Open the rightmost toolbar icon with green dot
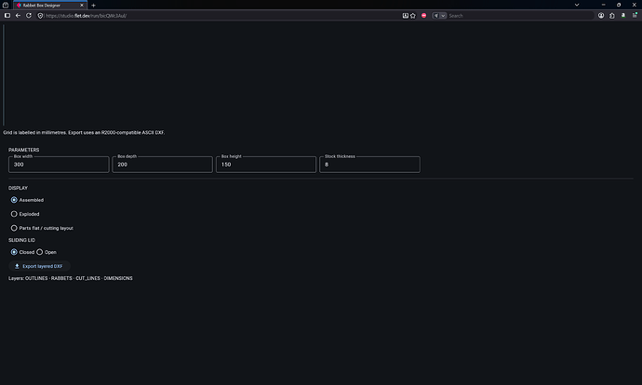This screenshot has height=385, width=642. click(x=635, y=16)
